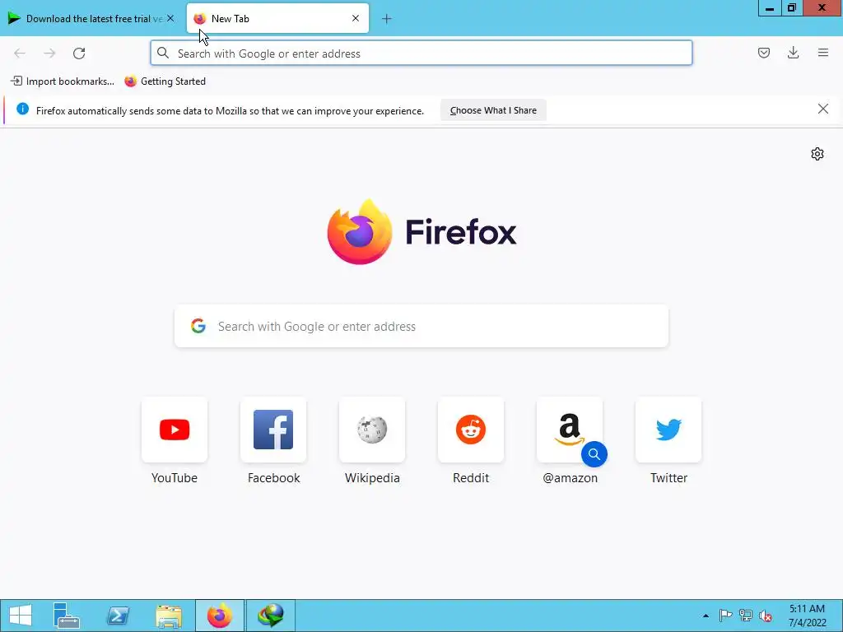Launch PowerShell from the taskbar
Viewport: 843px width, 632px height.
(118, 616)
